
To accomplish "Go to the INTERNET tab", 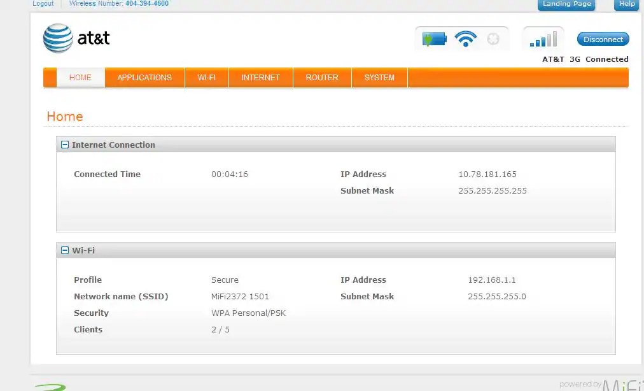I will pyautogui.click(x=261, y=78).
